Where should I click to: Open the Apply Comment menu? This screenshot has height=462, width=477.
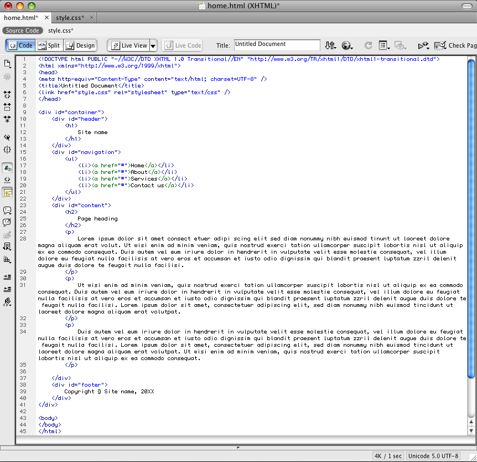[7, 211]
